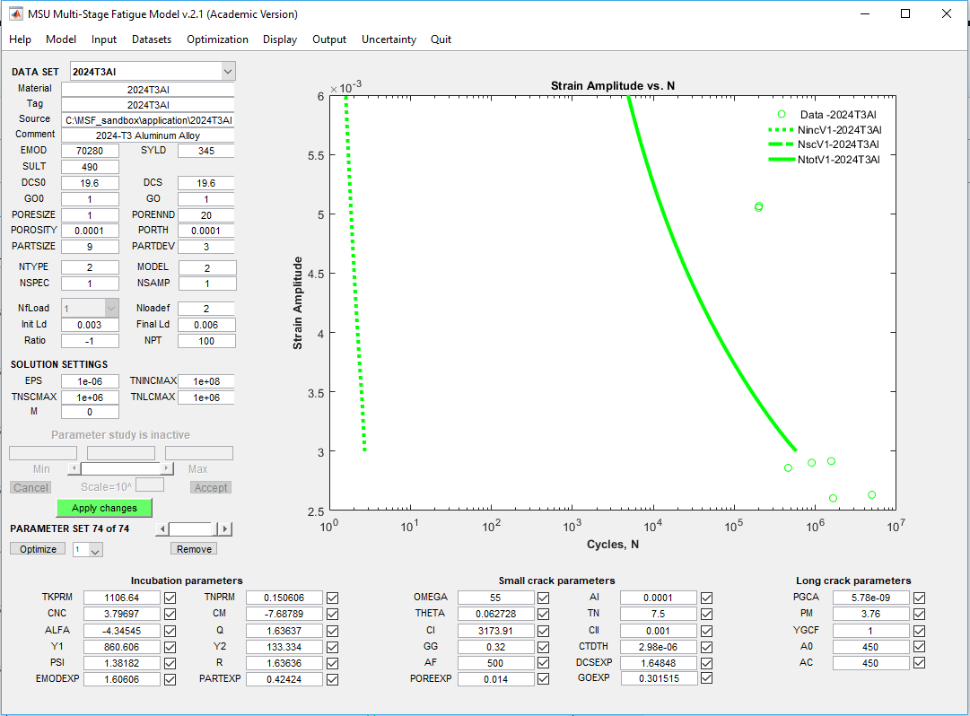Open the Datasets menu
Screen dimensions: 970x716
152,39
